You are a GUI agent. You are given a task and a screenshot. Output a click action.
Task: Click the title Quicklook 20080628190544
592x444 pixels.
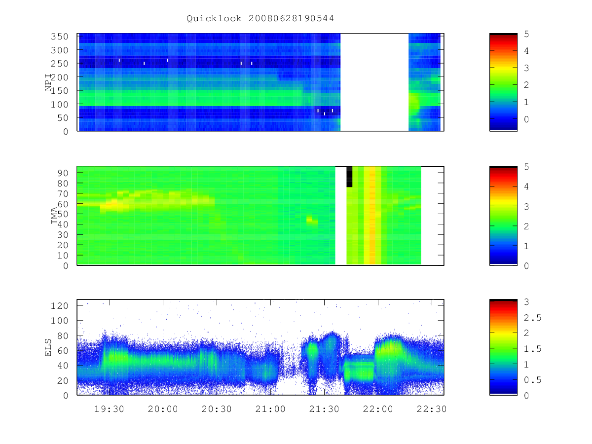pos(260,19)
